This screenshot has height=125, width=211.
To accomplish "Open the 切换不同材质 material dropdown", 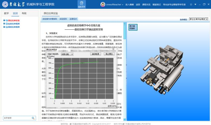I will [67, 54].
